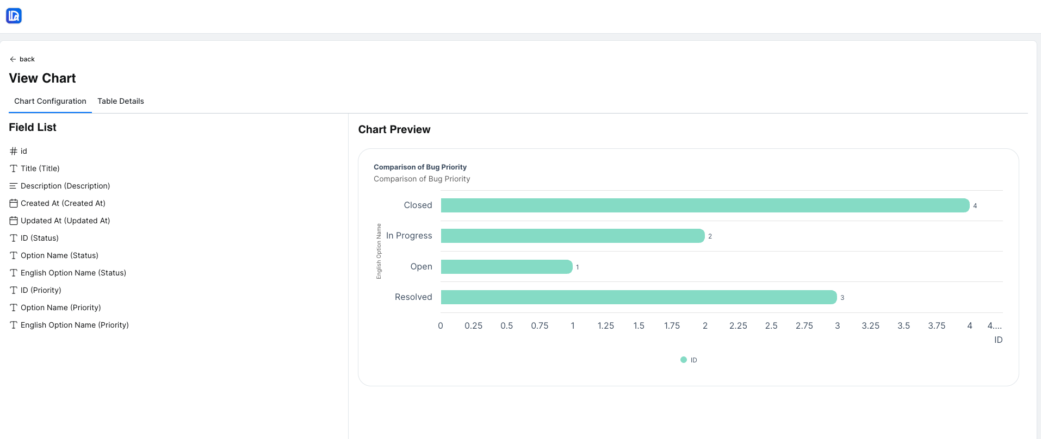Click the text icon beside Title field
1041x439 pixels.
click(x=14, y=168)
